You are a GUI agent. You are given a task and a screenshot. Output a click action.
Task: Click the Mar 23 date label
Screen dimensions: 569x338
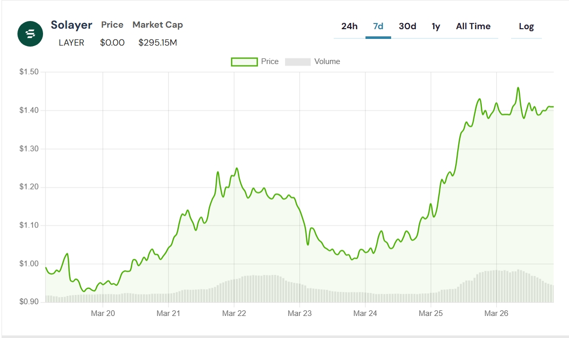tap(300, 313)
